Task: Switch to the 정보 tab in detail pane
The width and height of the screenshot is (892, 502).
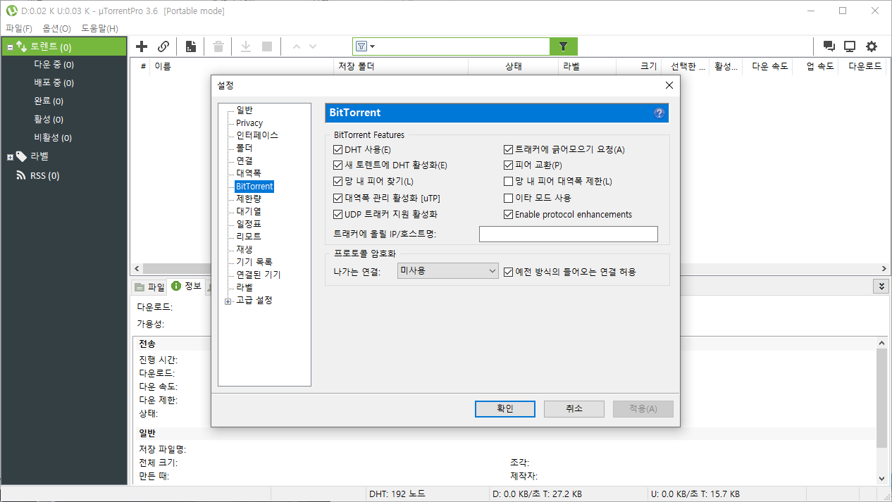Action: [x=186, y=286]
